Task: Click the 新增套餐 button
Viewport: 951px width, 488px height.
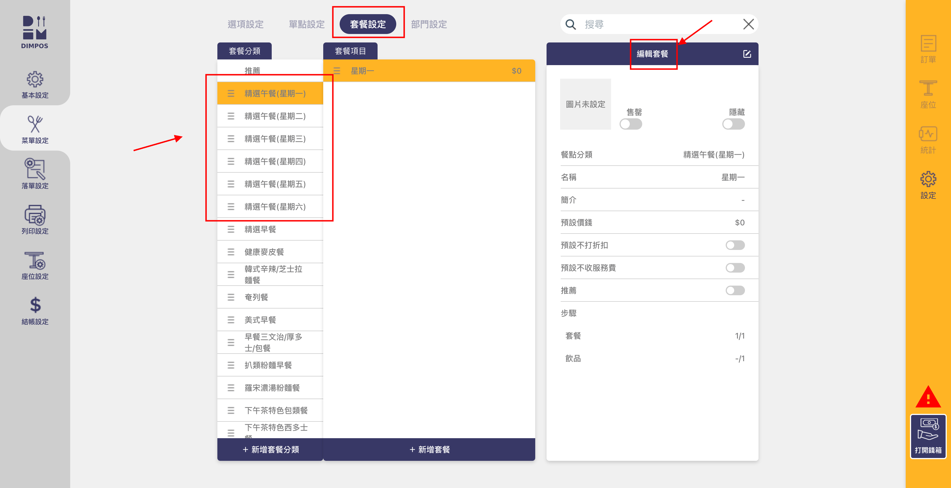Action: (x=429, y=449)
